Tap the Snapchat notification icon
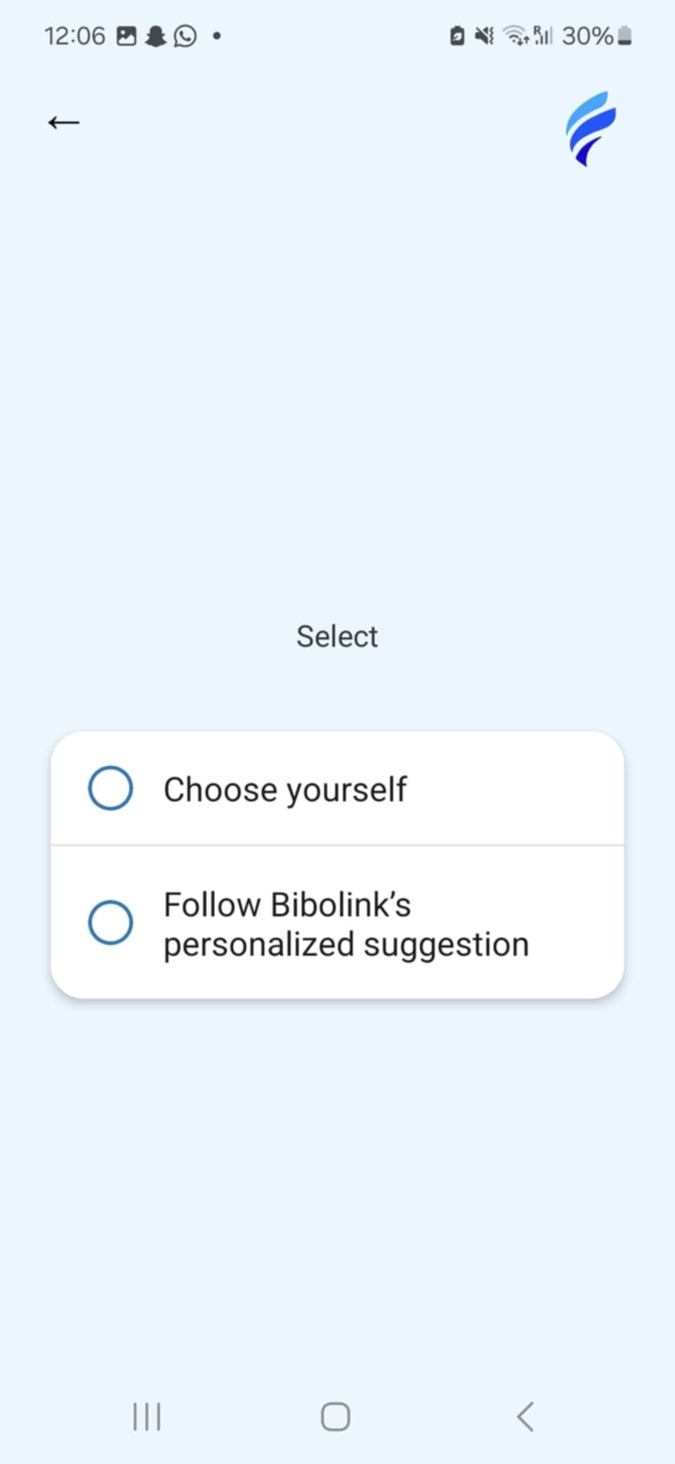The height and width of the screenshot is (1464, 675). (155, 36)
